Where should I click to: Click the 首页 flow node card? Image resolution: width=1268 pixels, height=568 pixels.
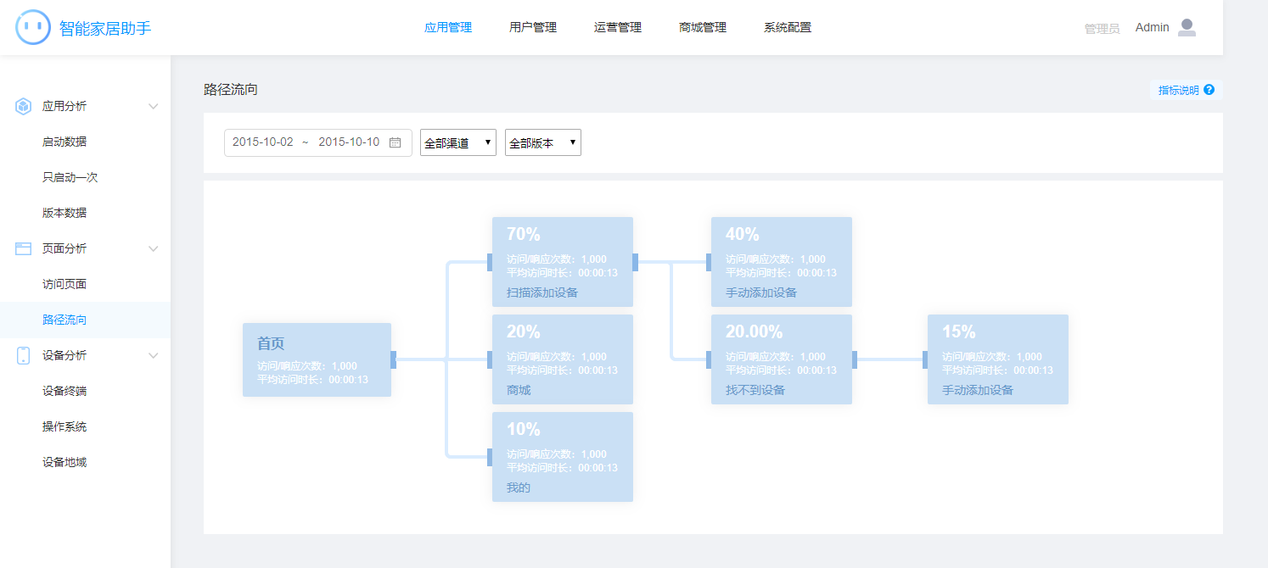click(x=317, y=359)
